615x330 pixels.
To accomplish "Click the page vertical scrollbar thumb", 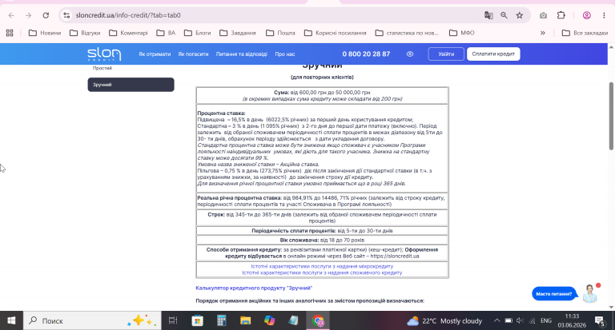I will pyautogui.click(x=611, y=116).
